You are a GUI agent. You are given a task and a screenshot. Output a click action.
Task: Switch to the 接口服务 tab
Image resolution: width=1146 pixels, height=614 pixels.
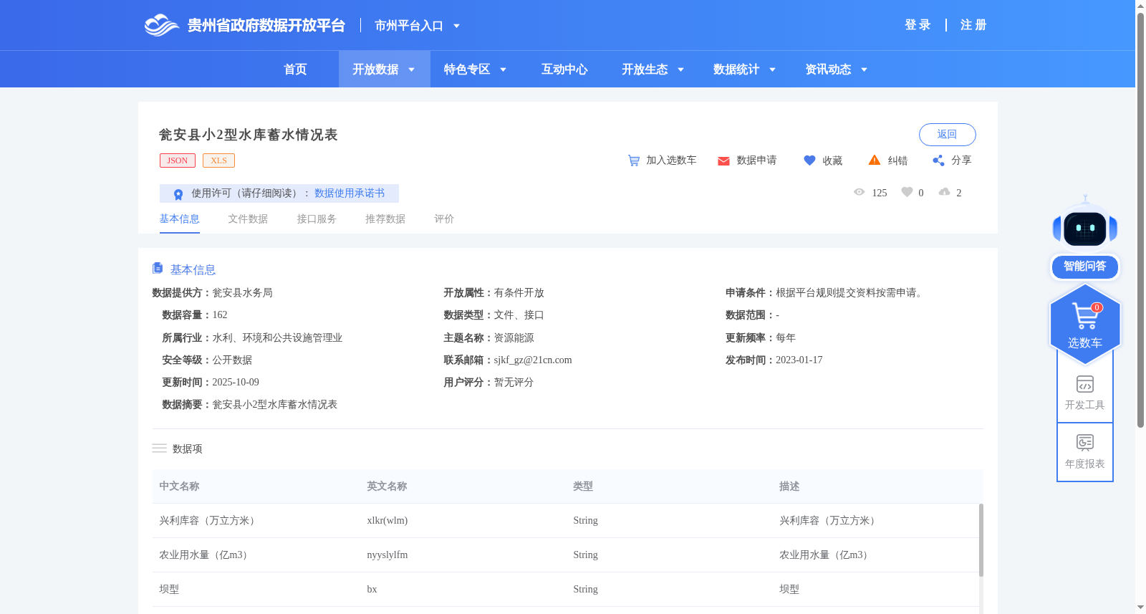click(317, 219)
